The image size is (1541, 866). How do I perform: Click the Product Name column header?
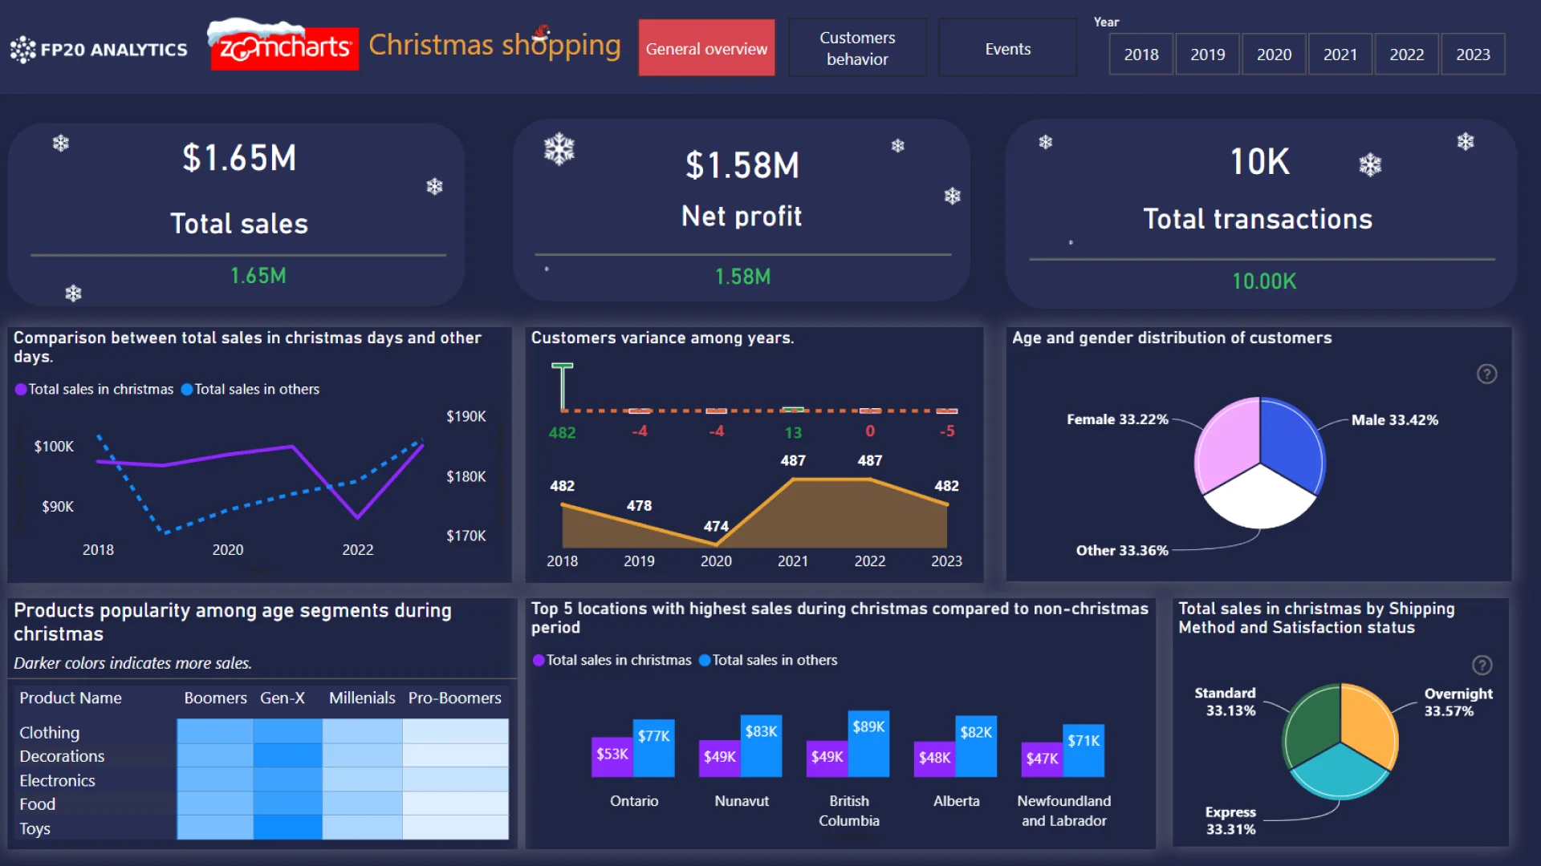click(x=71, y=698)
